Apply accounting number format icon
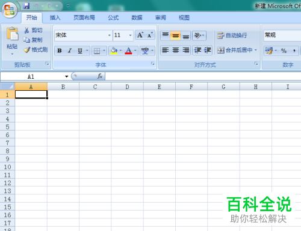Viewport: 301px width, 231px height. click(268, 51)
